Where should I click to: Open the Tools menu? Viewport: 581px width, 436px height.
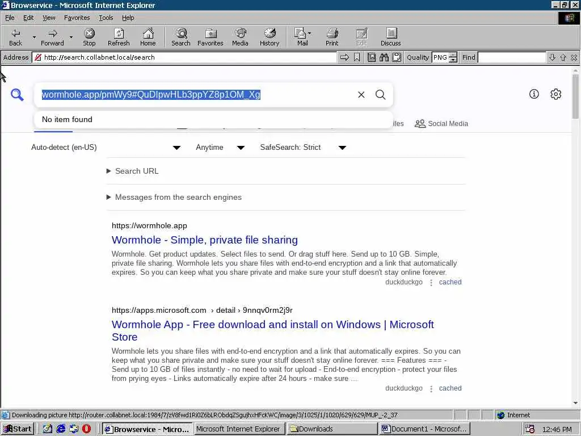click(x=106, y=18)
